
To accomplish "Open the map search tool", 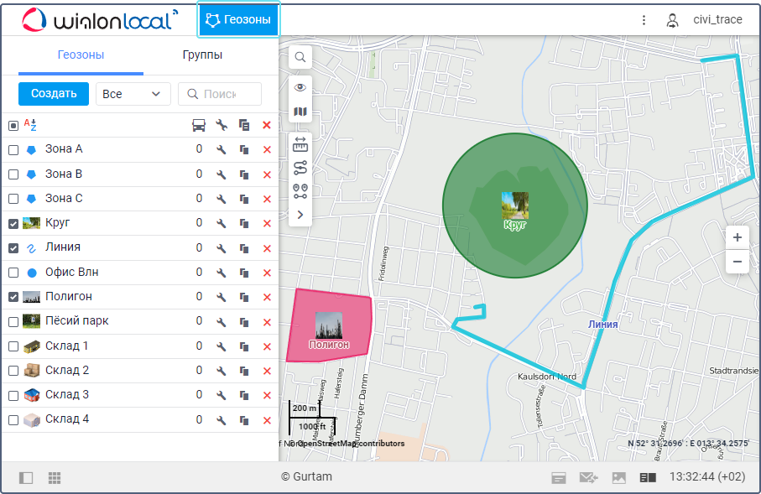I will click(x=300, y=57).
